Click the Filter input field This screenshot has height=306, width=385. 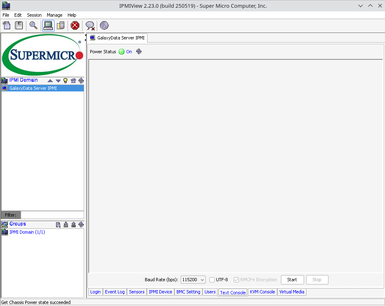pos(52,215)
